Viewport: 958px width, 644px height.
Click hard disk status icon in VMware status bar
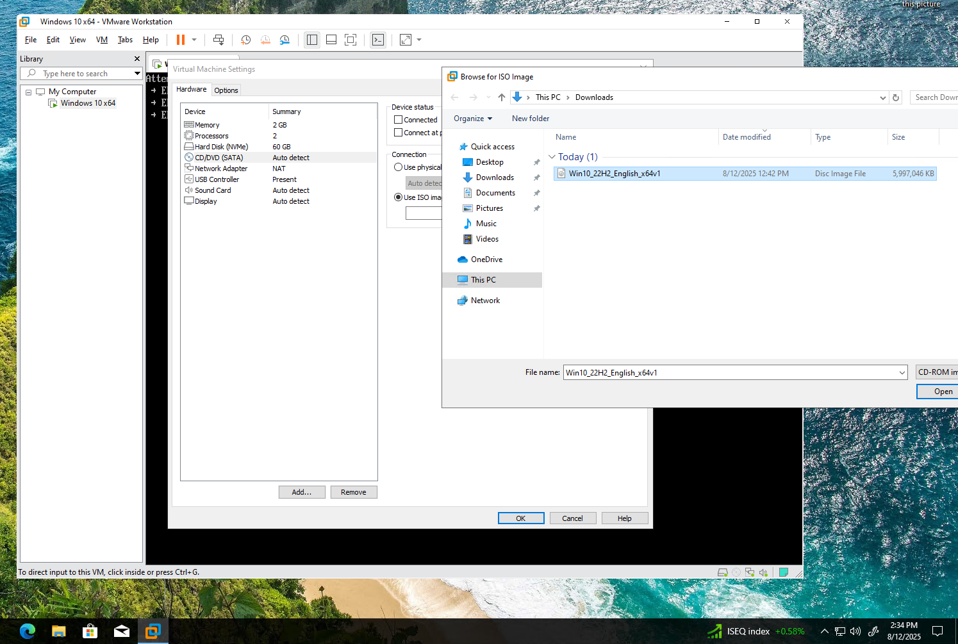(x=723, y=572)
